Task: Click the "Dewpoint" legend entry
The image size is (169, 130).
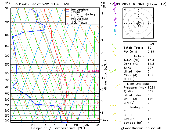Action: coord(77,12)
